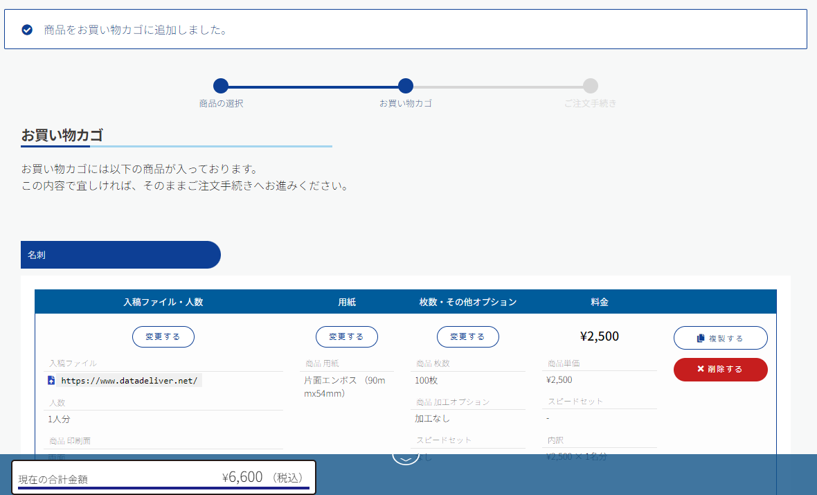Click the ¥2,500 unit price under 商品単価
Screen dimensions: 817x495
pyautogui.click(x=559, y=380)
